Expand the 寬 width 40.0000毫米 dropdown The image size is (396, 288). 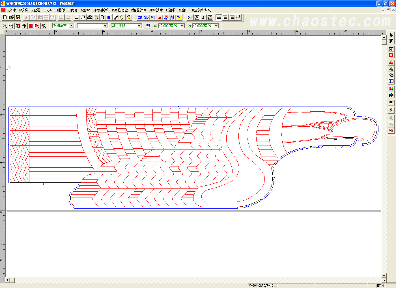click(216, 26)
